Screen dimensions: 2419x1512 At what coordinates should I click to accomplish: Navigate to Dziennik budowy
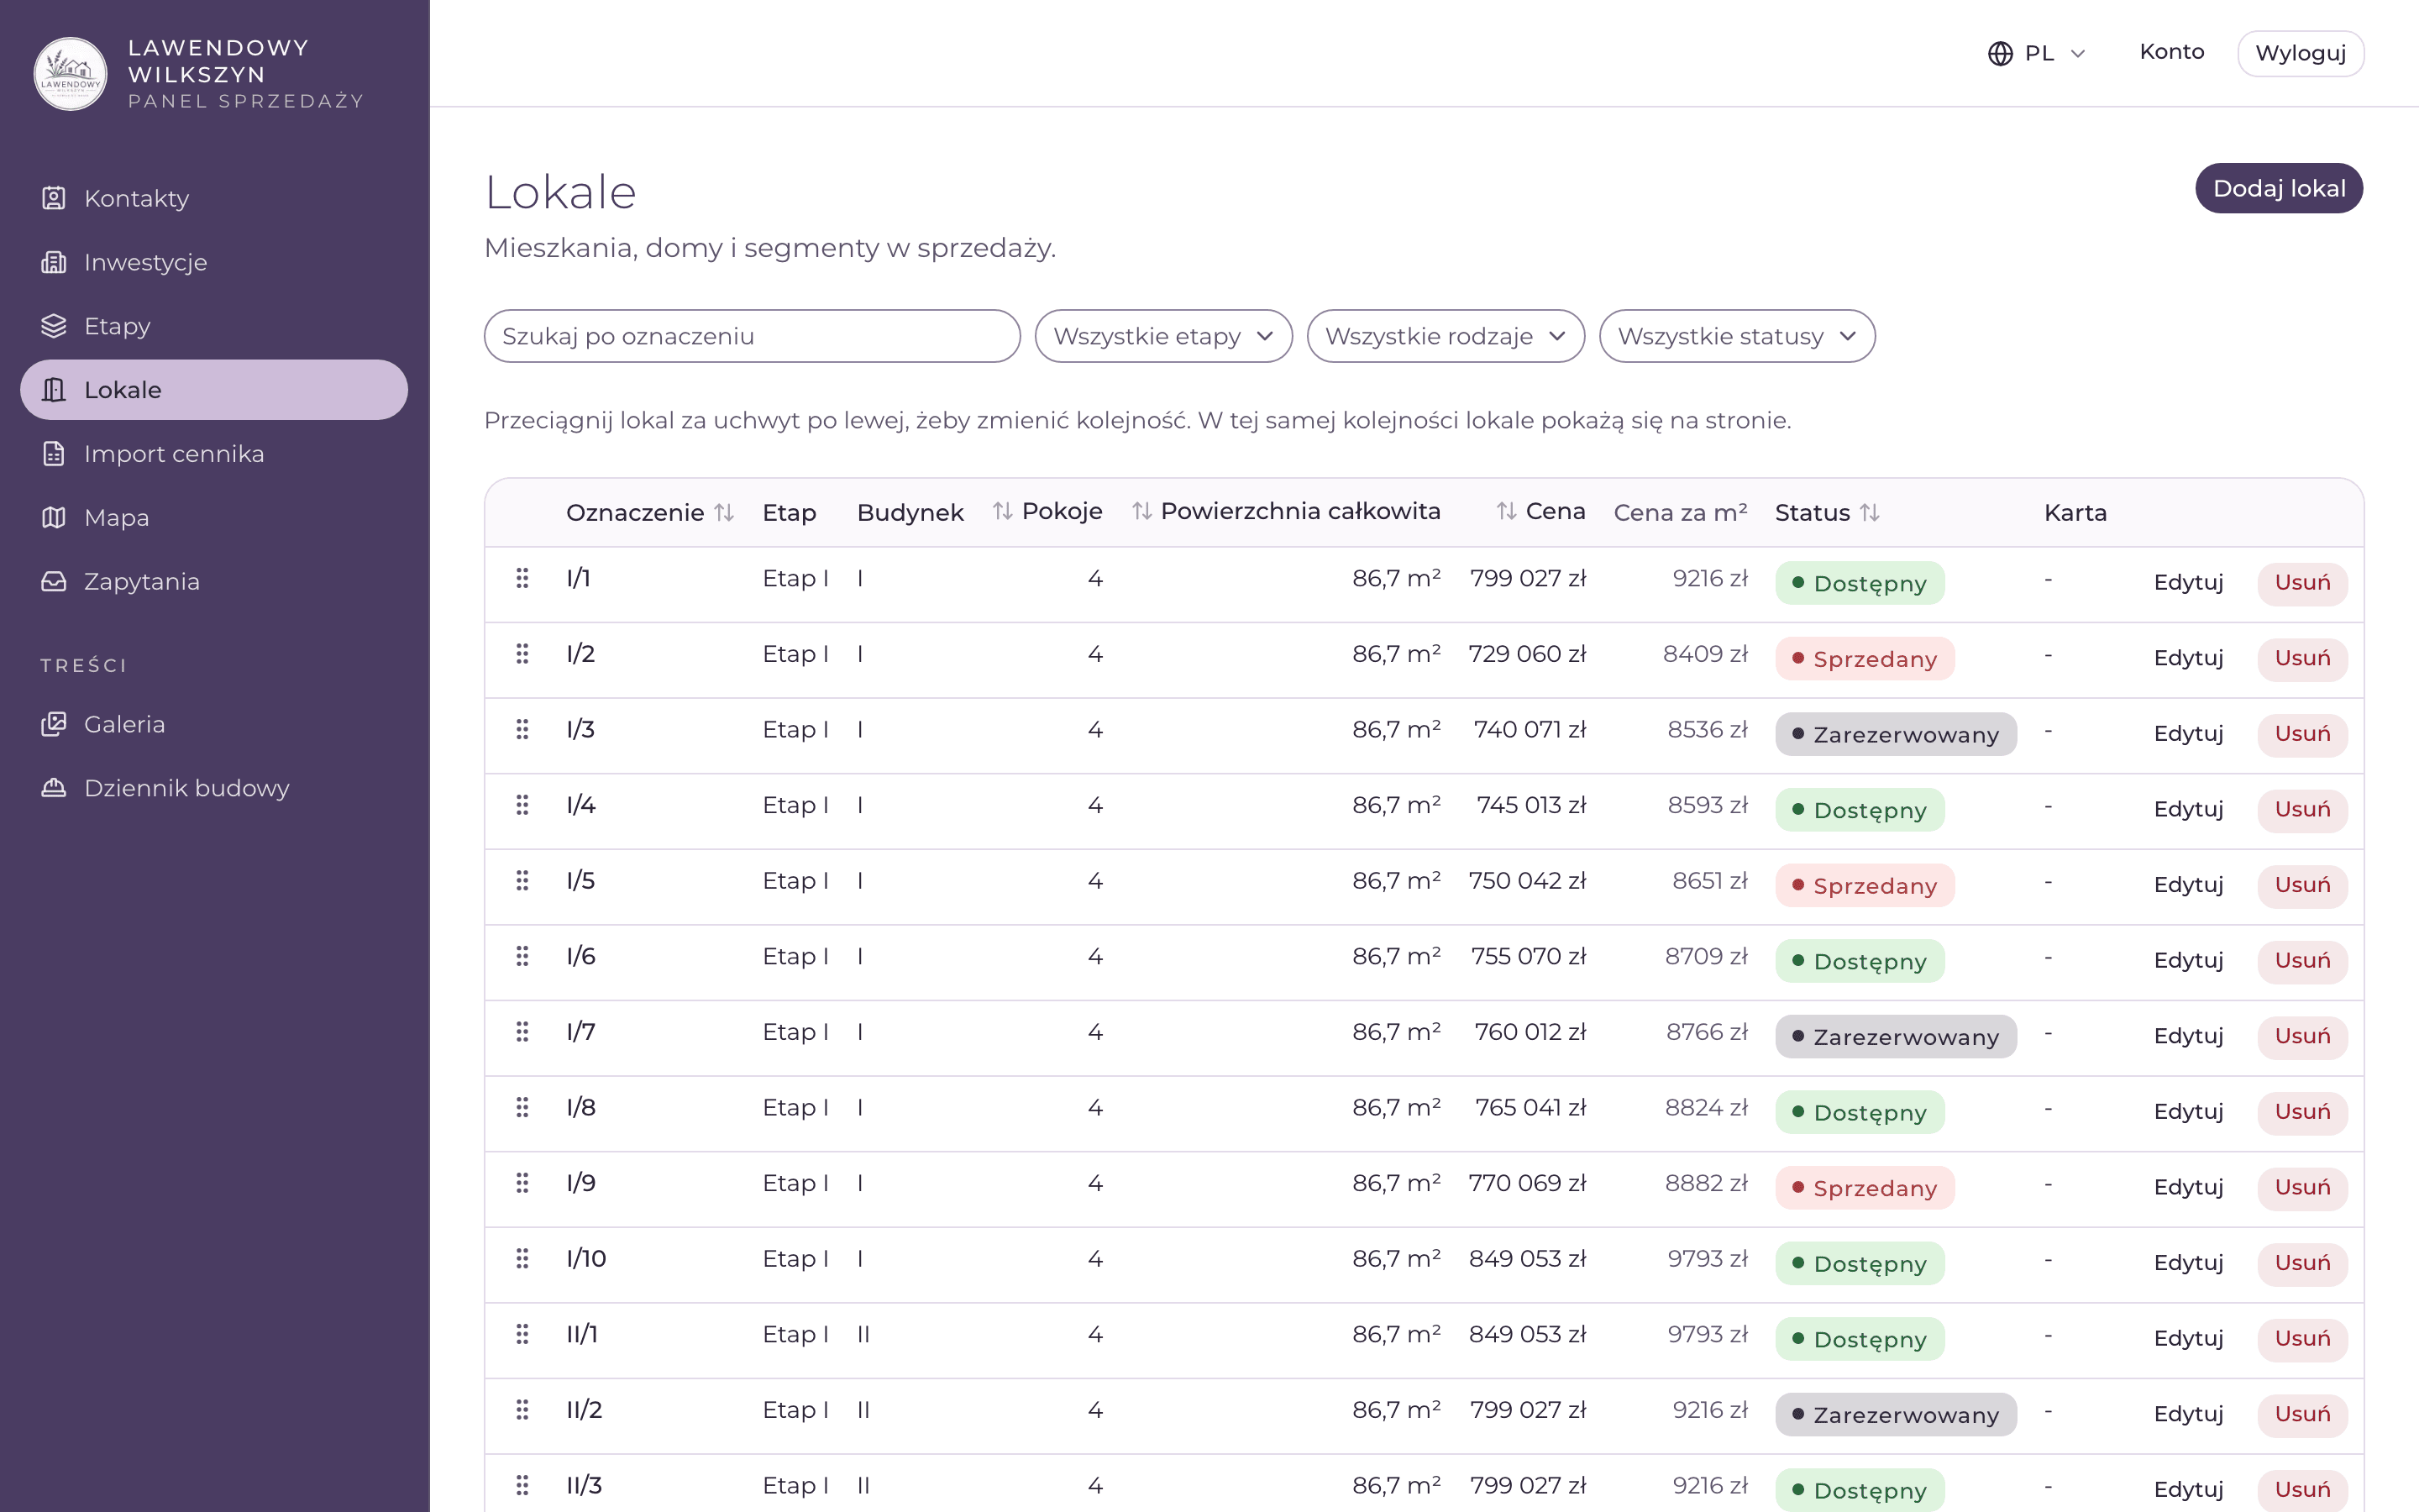[214, 788]
